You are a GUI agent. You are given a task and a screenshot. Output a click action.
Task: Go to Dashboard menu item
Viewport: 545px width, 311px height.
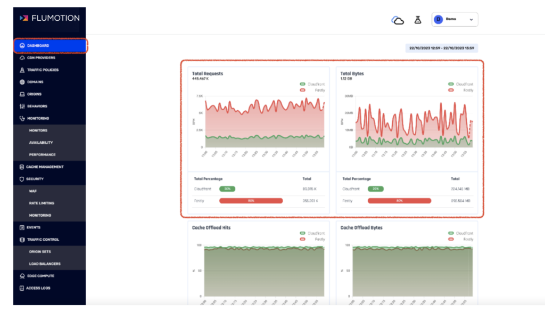click(49, 46)
